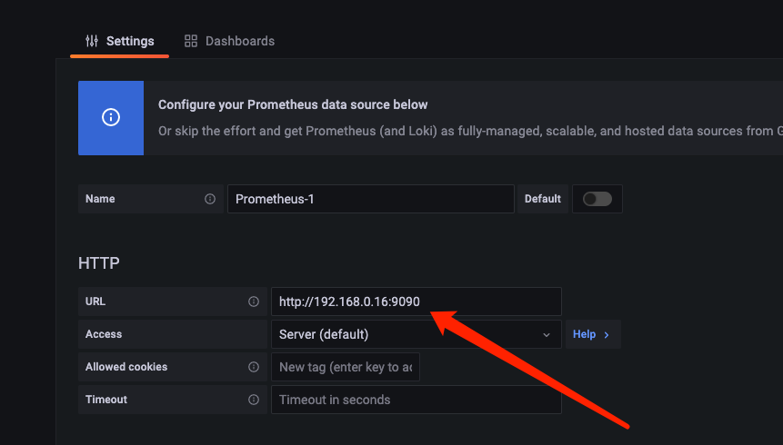Click the Access dropdown's down chevron
783x445 pixels.
pos(547,335)
